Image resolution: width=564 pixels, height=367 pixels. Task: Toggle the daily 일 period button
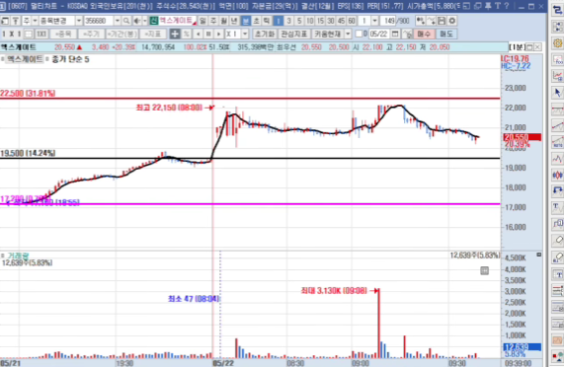pyautogui.click(x=202, y=21)
